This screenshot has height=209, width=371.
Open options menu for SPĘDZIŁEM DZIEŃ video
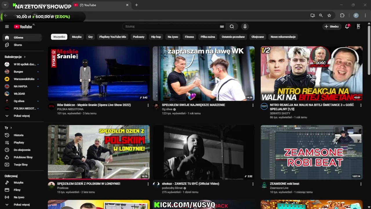coord(148,184)
